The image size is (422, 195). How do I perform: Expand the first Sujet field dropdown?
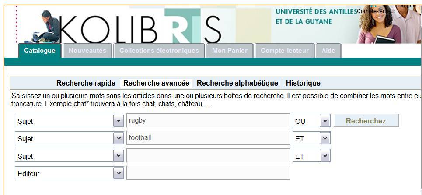[x=119, y=121]
